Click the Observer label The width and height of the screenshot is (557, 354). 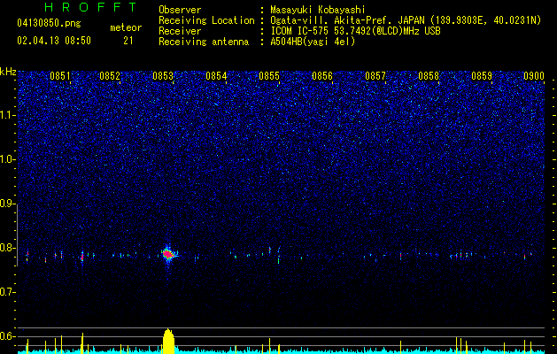click(x=180, y=10)
